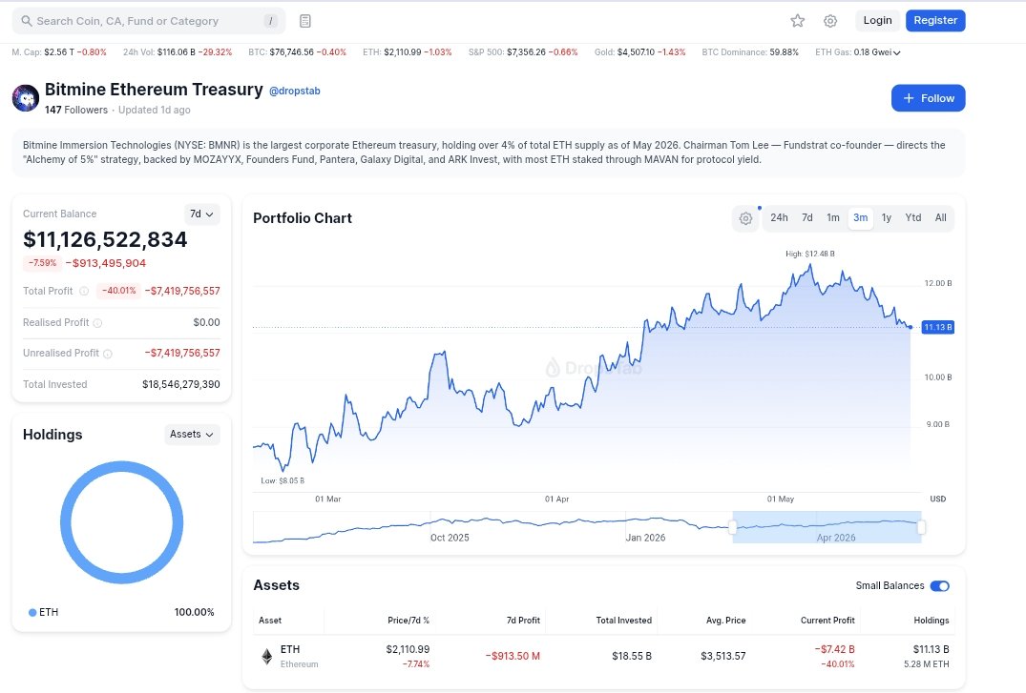
Task: Click the highlighted range selection in the chart navigator
Action: [827, 527]
